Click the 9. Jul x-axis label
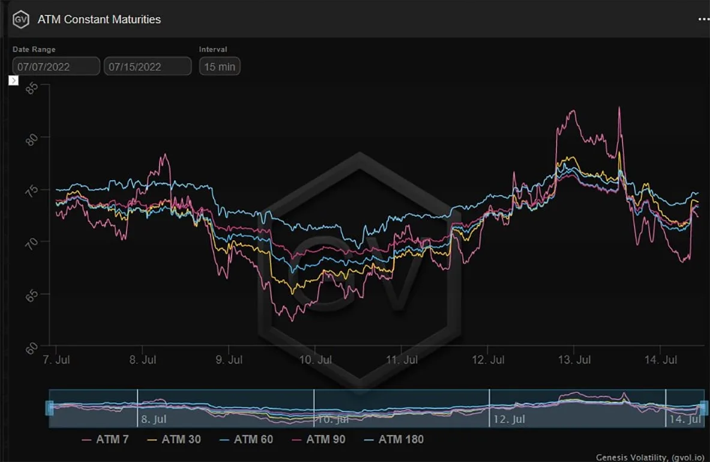 point(229,360)
